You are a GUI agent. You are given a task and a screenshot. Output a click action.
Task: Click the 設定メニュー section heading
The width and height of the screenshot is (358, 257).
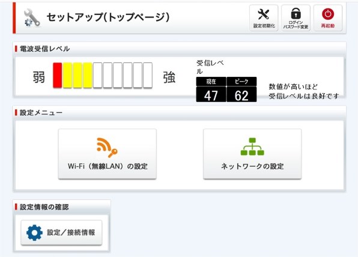click(41, 112)
